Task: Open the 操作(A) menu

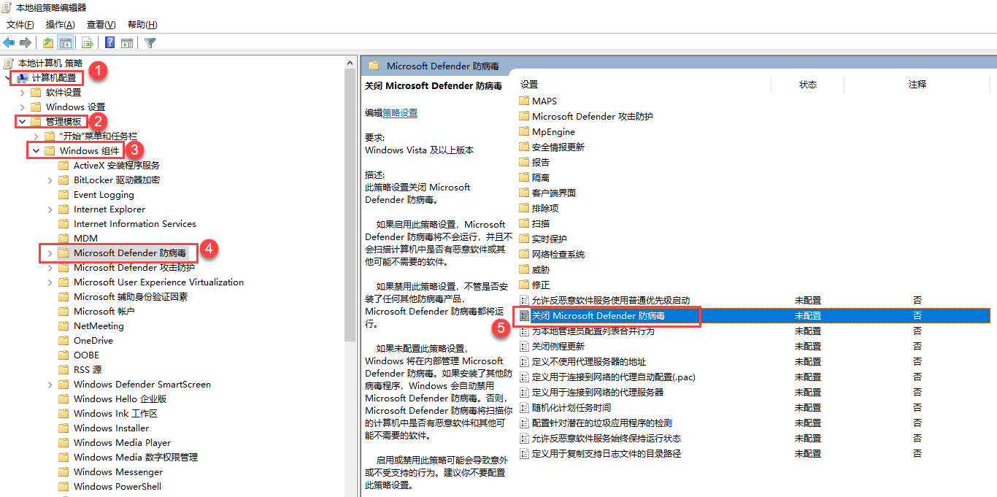Action: pos(60,25)
